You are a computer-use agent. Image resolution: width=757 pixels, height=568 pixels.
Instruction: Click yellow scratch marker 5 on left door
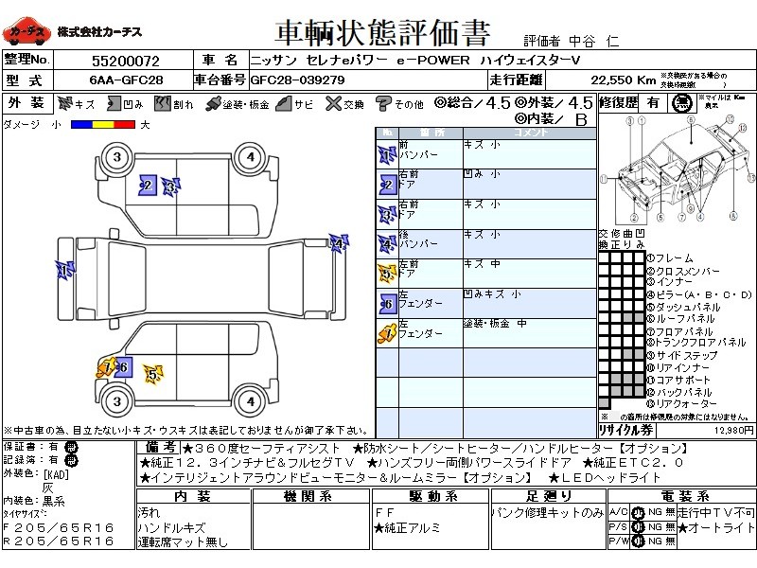pyautogui.click(x=152, y=375)
